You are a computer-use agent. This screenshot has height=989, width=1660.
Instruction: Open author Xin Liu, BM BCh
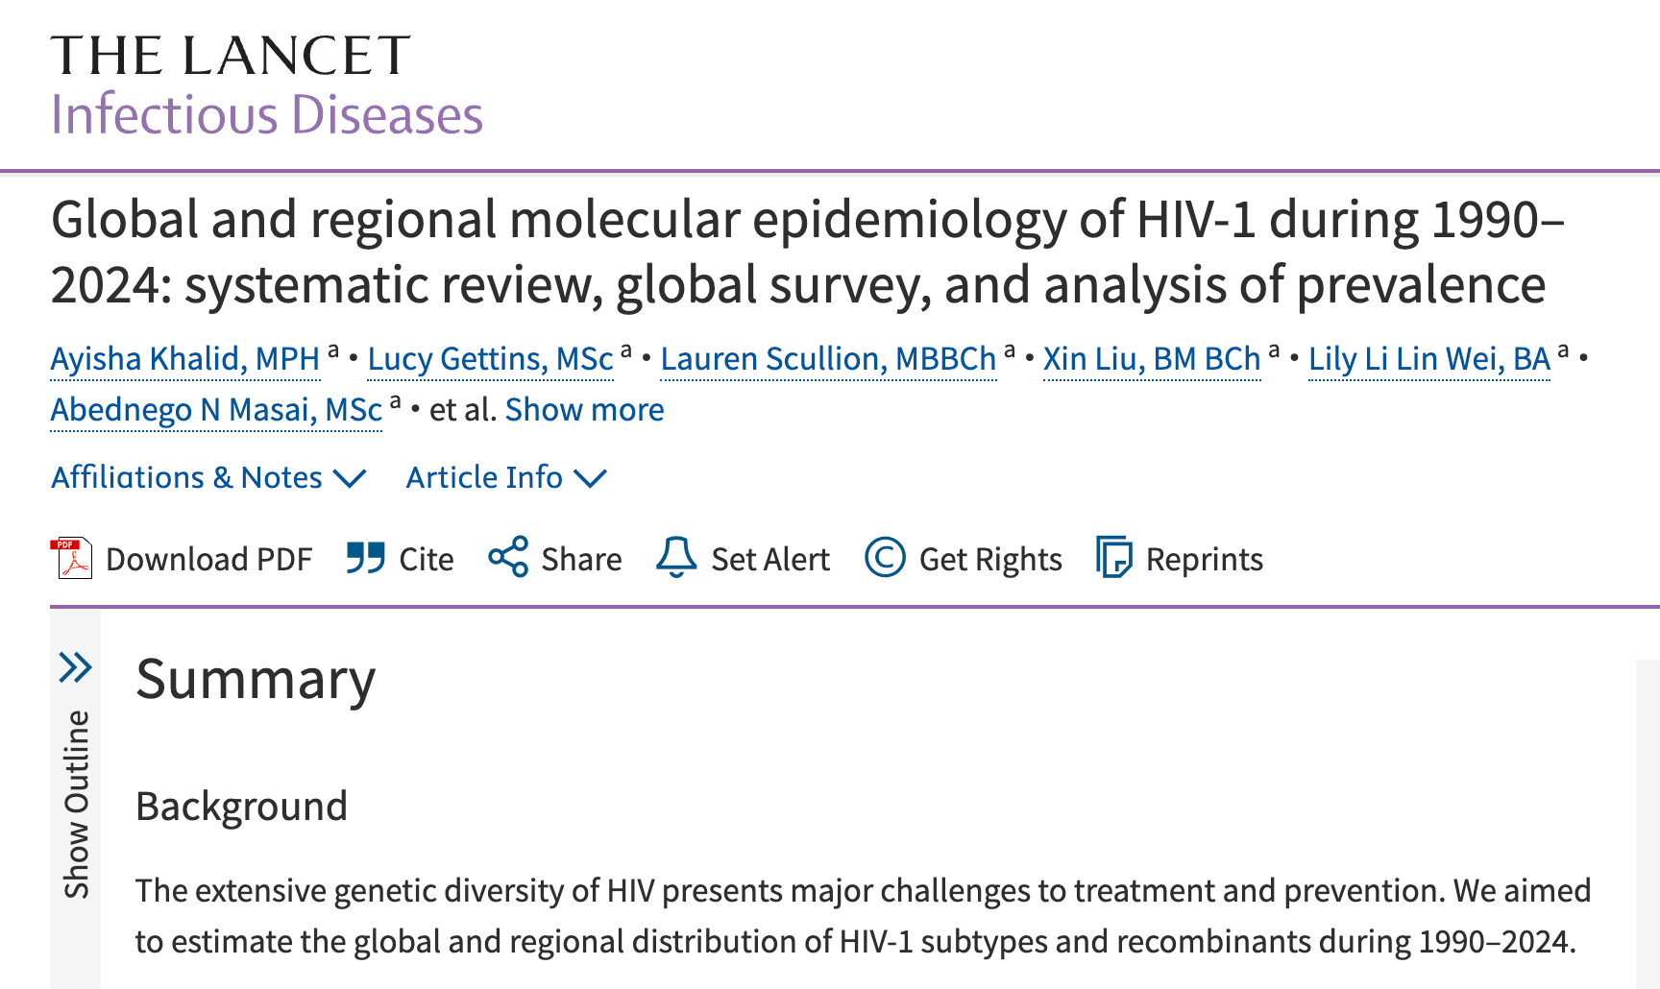1152,359
